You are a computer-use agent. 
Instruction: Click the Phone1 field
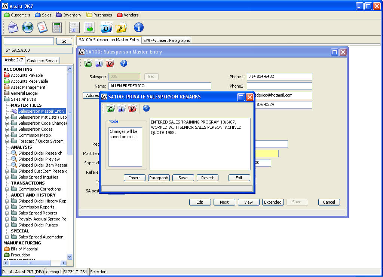[279, 76]
